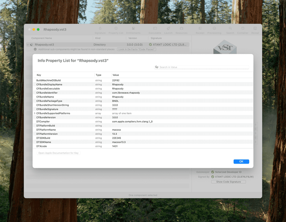Image resolution: width=286 pixels, height=222 pixels.
Task: Sort by the Value column header
Action: pos(116,75)
